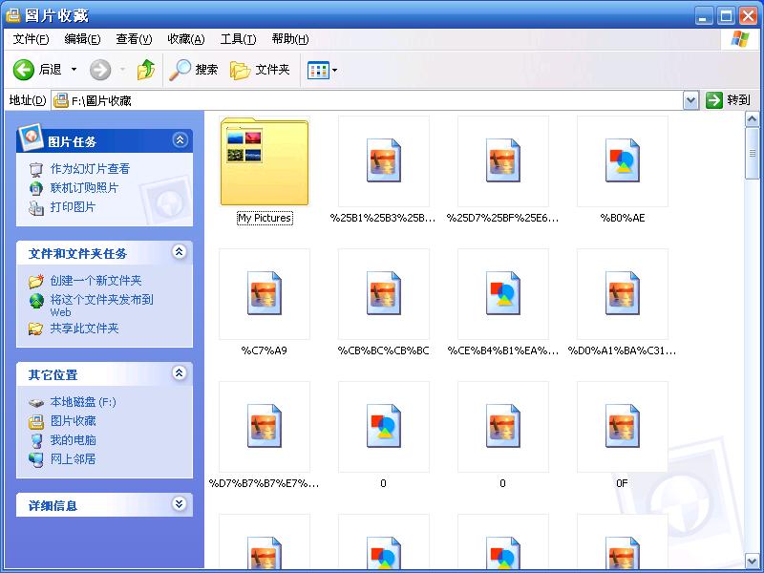Screen dimensions: 764x573
Task: Open the Search (搜索) pane
Action: tap(194, 70)
